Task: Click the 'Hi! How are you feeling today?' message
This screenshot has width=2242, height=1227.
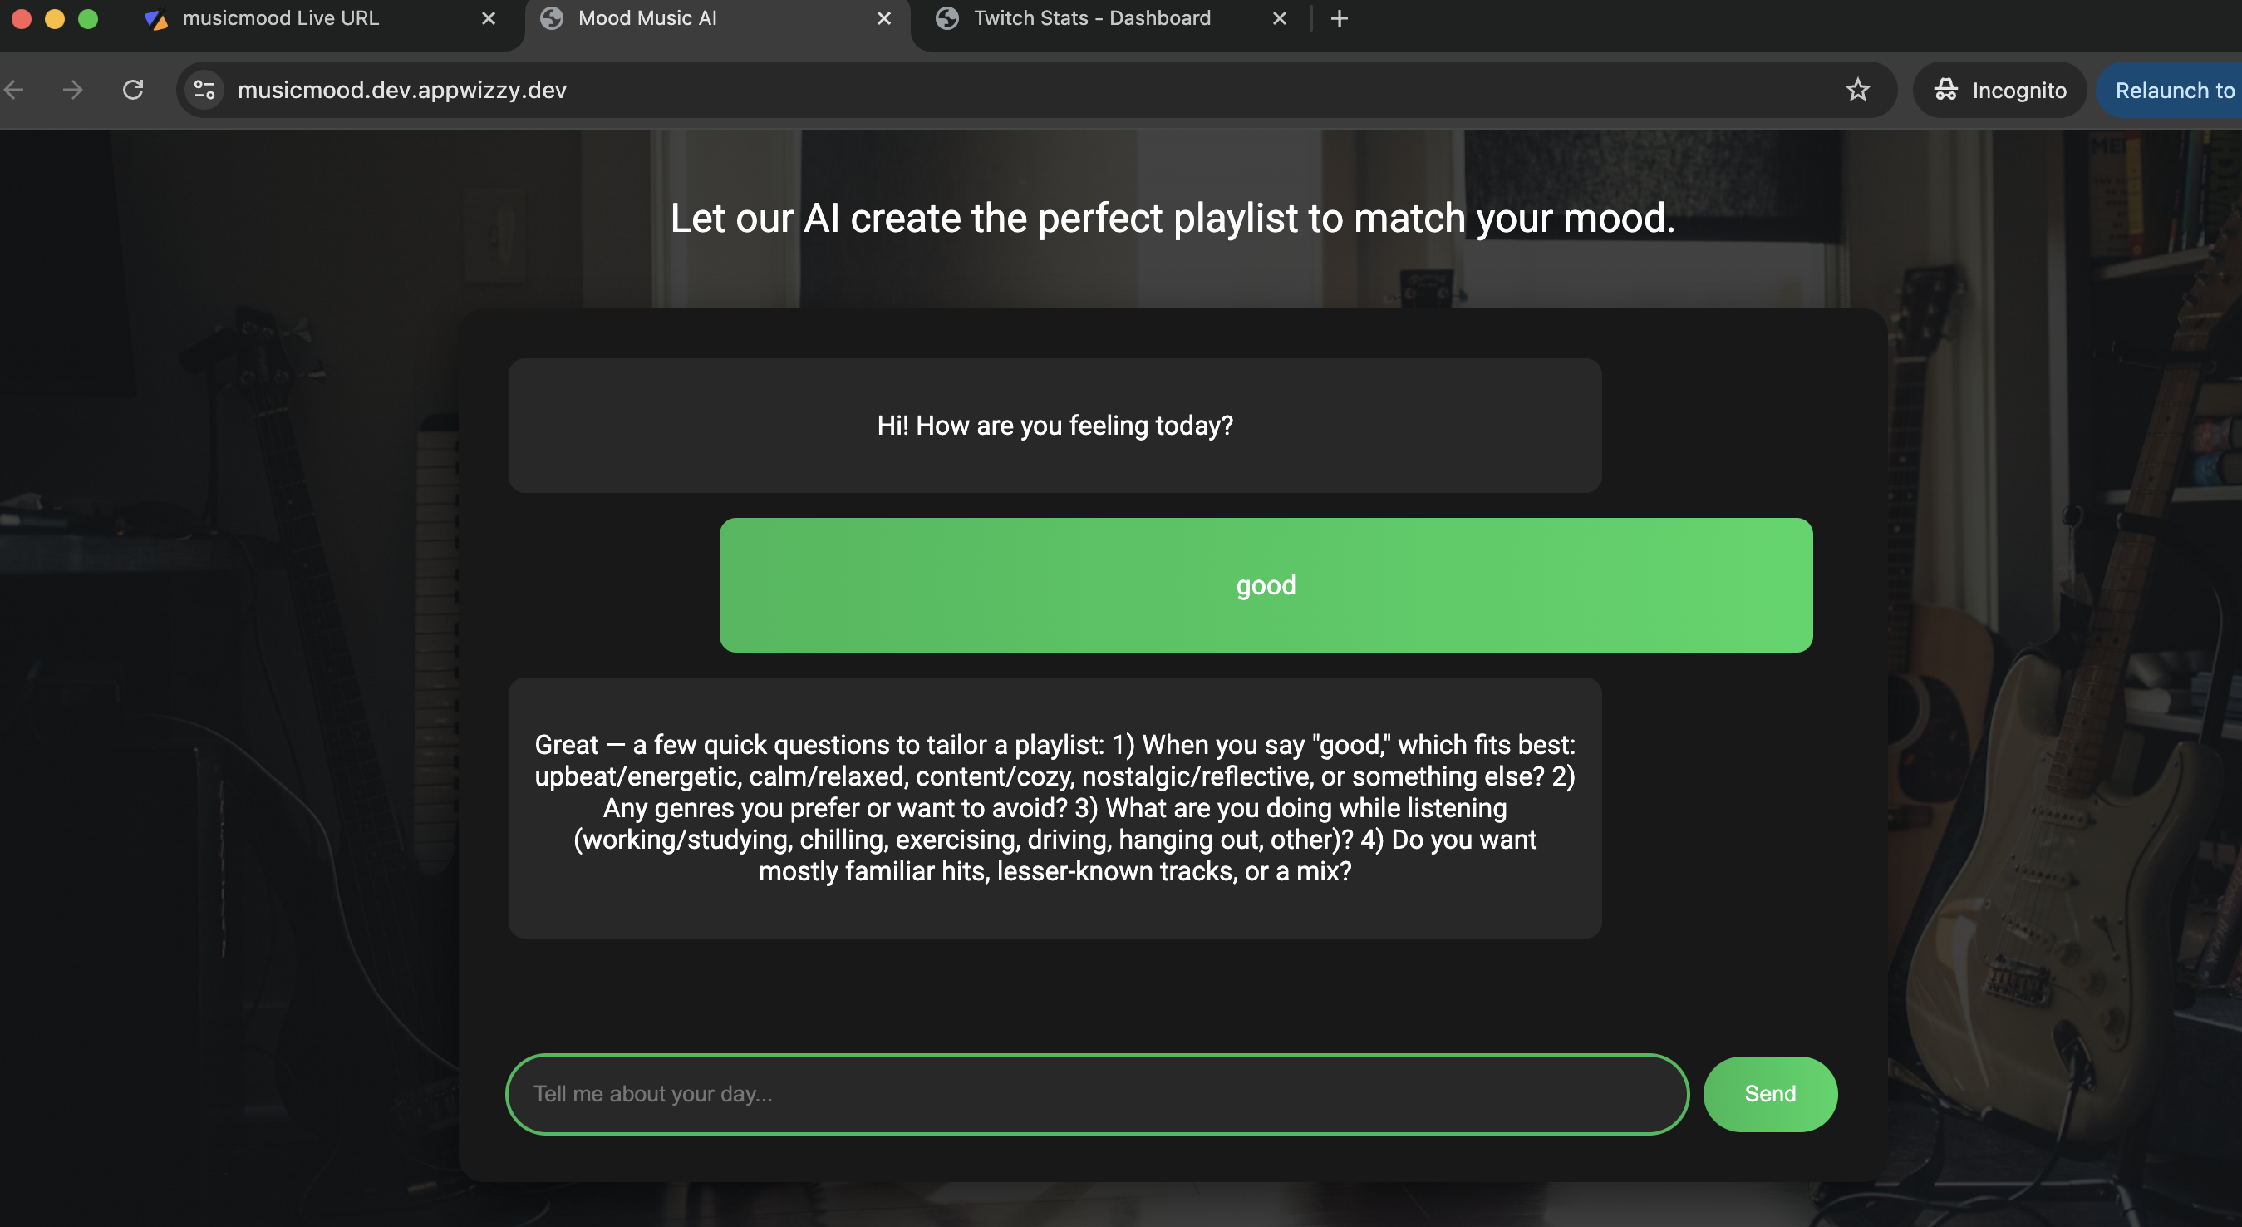Action: (x=1055, y=426)
